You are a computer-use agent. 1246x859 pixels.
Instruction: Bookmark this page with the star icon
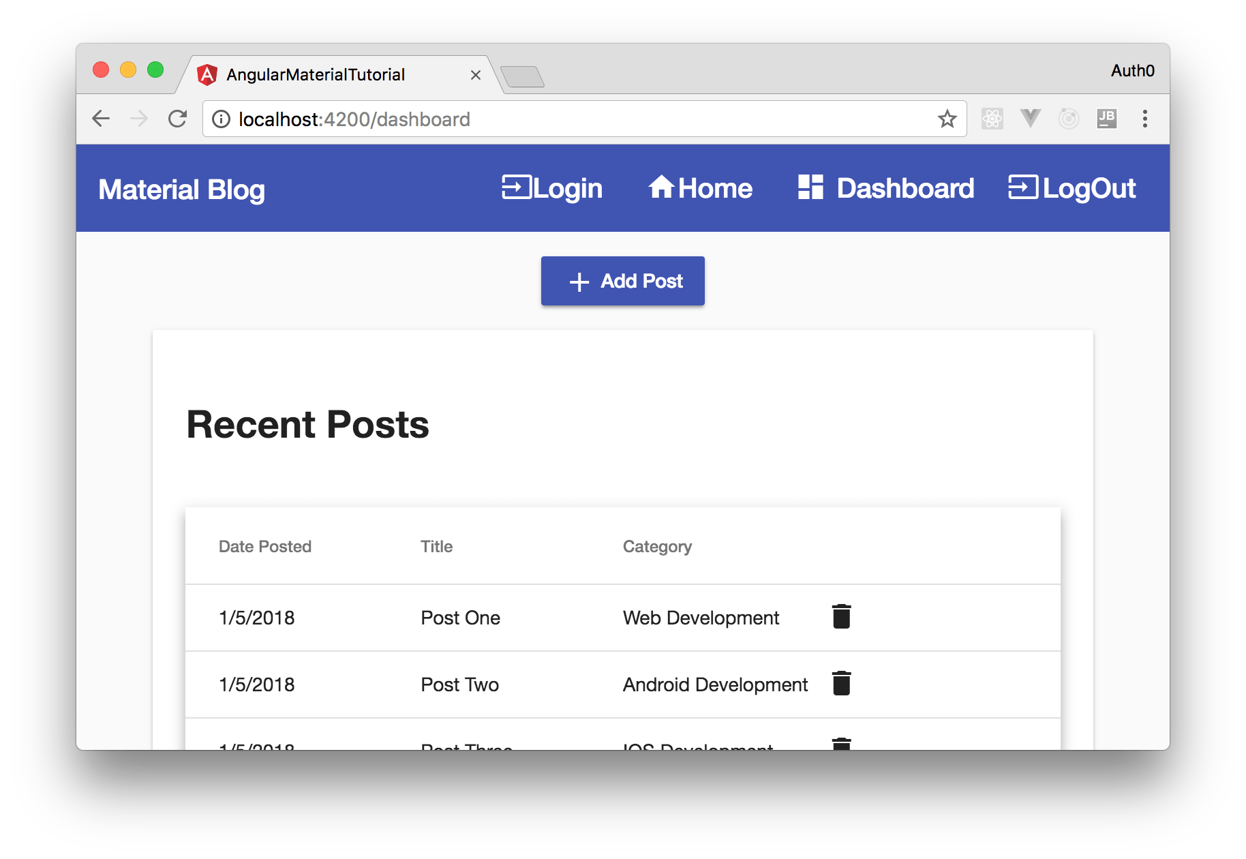pos(947,119)
